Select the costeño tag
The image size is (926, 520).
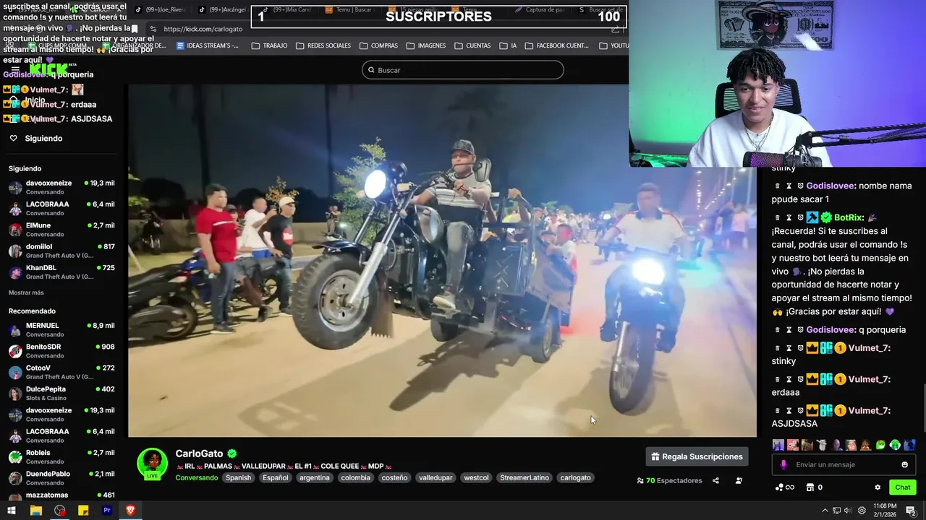tap(394, 477)
